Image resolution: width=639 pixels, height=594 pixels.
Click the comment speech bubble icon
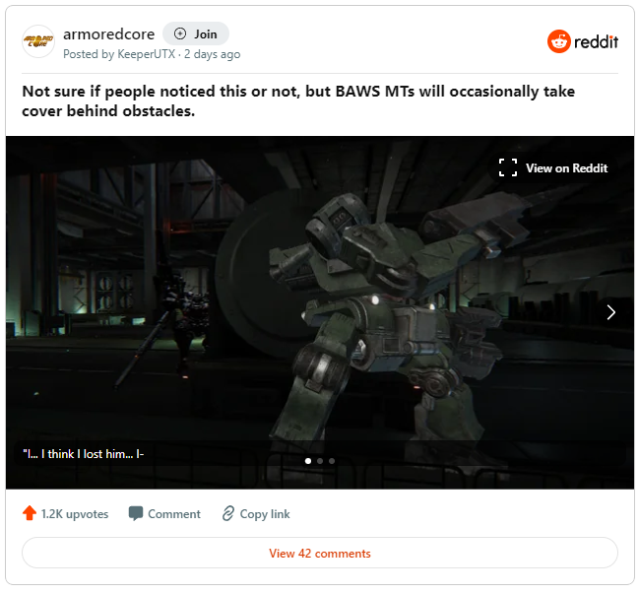pos(136,513)
